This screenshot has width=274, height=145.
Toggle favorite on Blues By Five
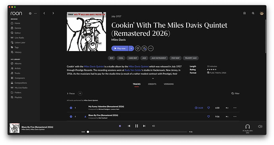coord(208,116)
